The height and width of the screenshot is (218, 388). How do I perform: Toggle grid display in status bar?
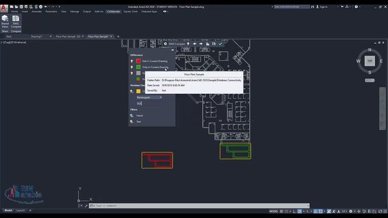[x=281, y=211]
